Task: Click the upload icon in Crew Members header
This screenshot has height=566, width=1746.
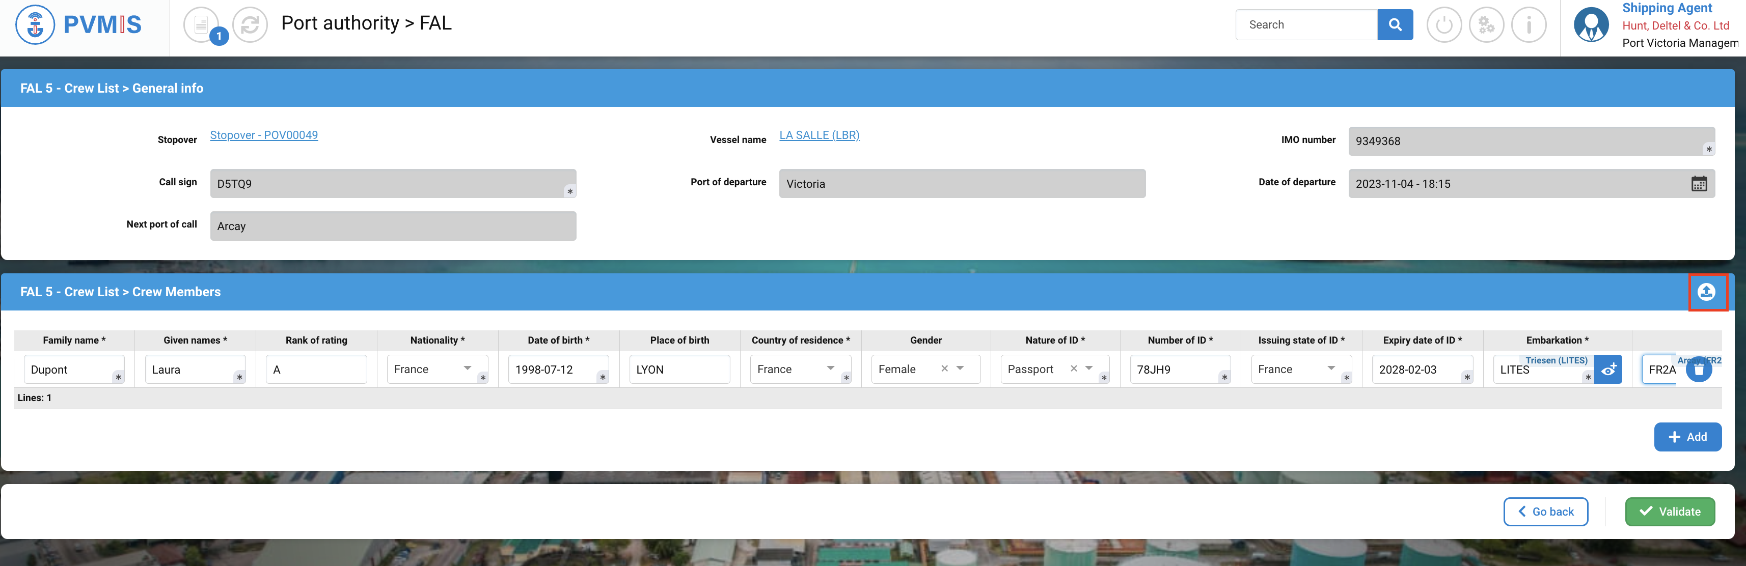Action: coord(1706,292)
